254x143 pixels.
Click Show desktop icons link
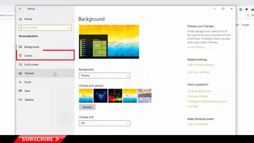(199, 91)
